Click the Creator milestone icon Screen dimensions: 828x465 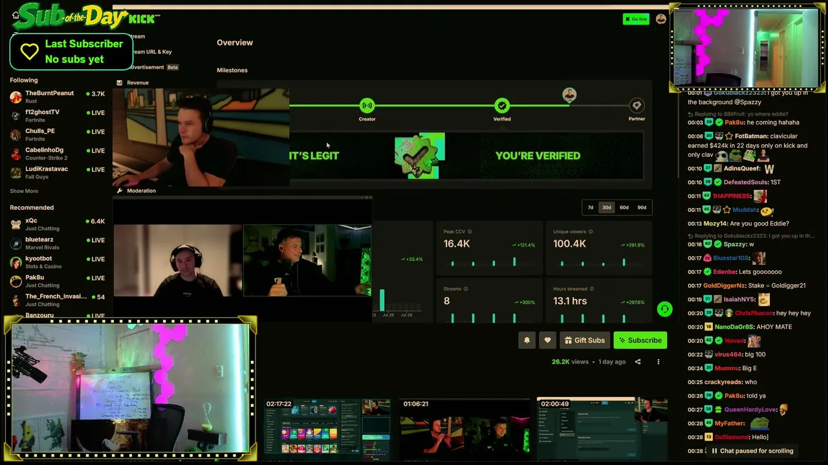(367, 105)
